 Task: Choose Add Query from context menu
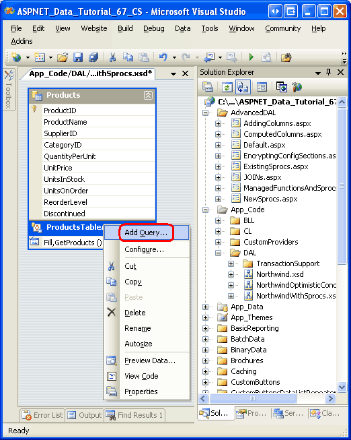click(x=147, y=232)
